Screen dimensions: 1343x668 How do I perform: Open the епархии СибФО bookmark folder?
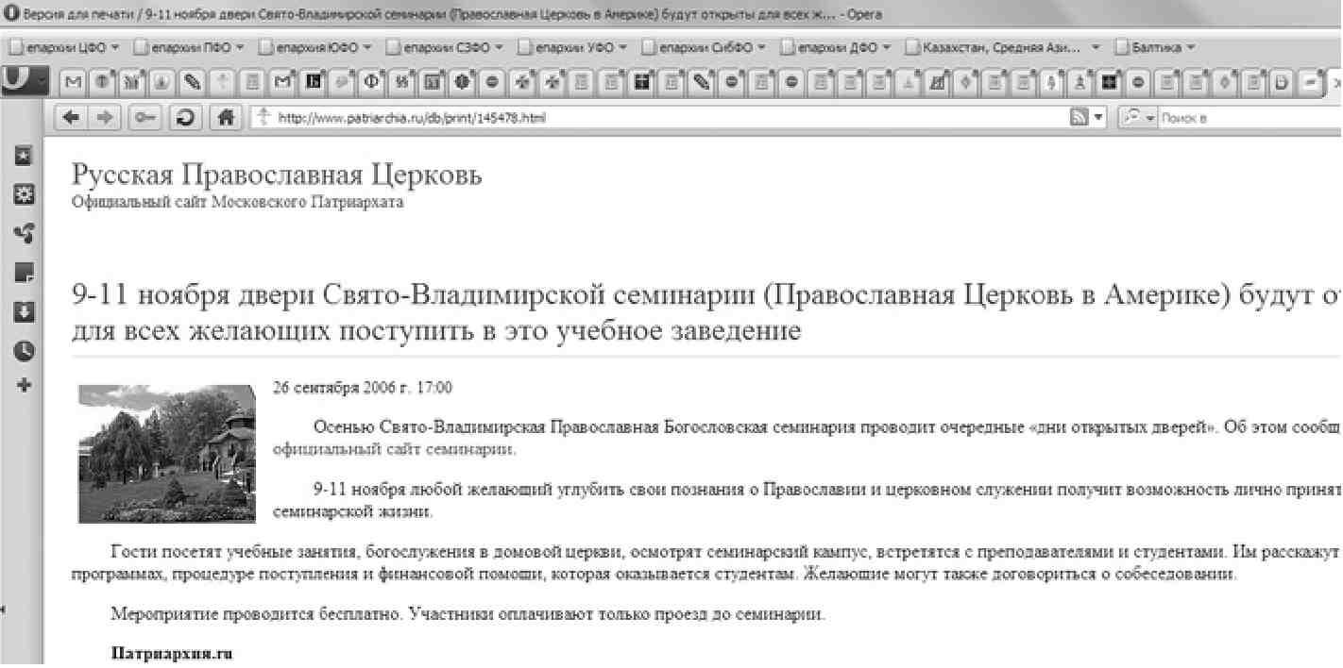705,46
